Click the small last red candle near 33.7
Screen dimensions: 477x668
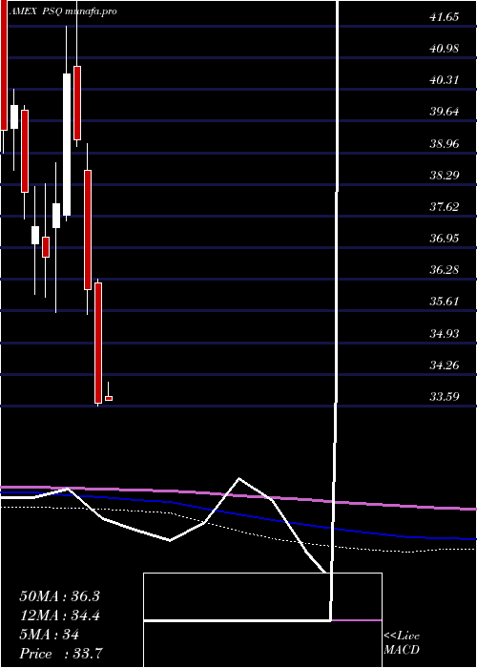109,398
